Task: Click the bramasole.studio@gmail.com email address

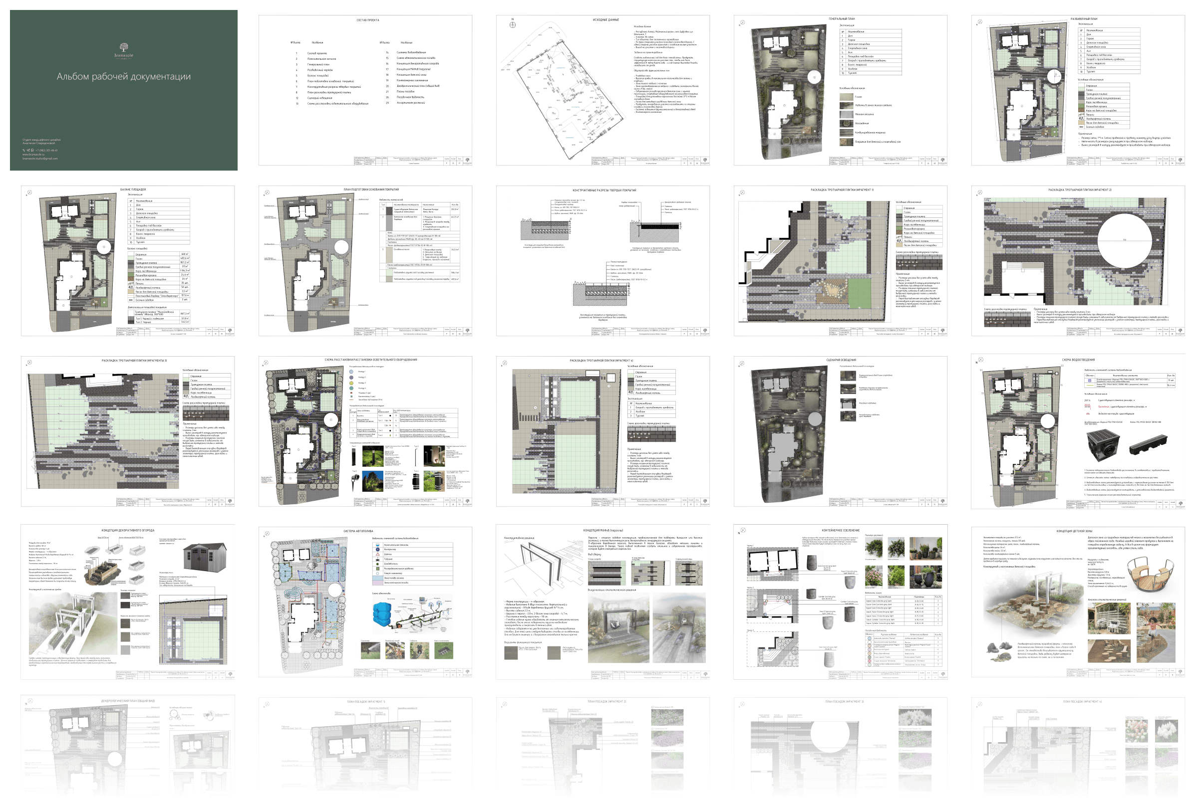Action: point(40,159)
